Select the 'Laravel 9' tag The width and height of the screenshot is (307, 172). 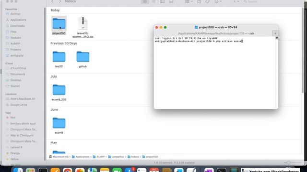(x=16, y=147)
